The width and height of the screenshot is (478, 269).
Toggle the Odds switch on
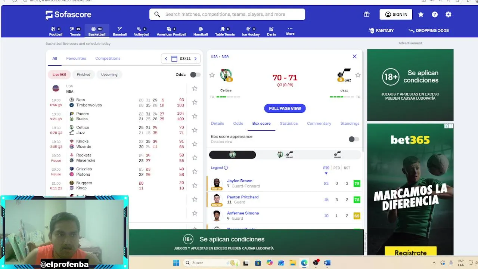[x=195, y=75]
